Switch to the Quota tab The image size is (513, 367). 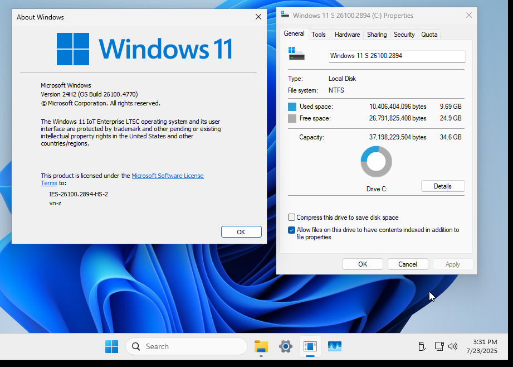429,35
